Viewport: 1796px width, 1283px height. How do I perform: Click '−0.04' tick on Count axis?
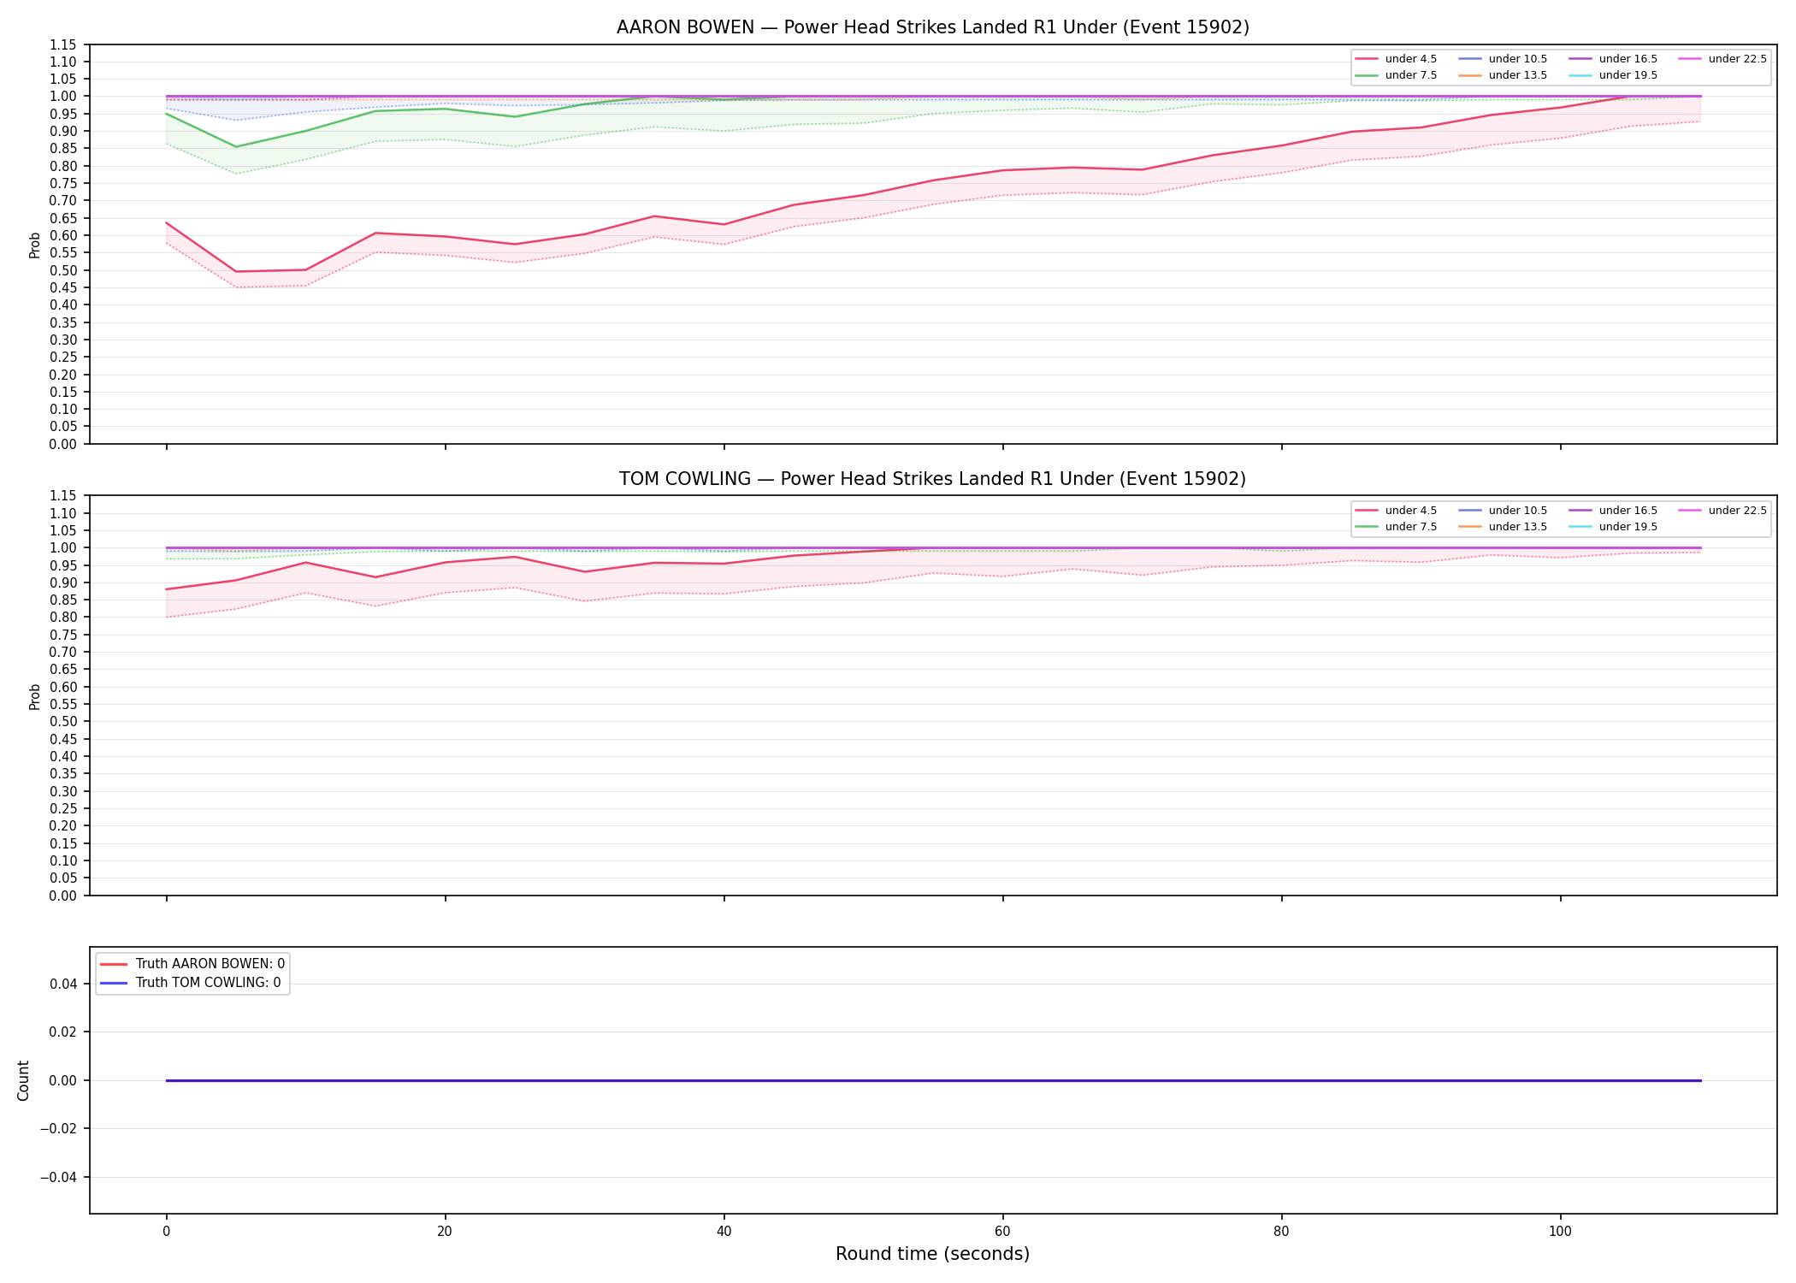59,1177
